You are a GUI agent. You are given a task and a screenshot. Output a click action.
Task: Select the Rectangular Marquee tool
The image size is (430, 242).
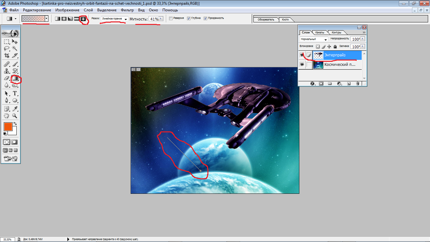click(x=7, y=42)
